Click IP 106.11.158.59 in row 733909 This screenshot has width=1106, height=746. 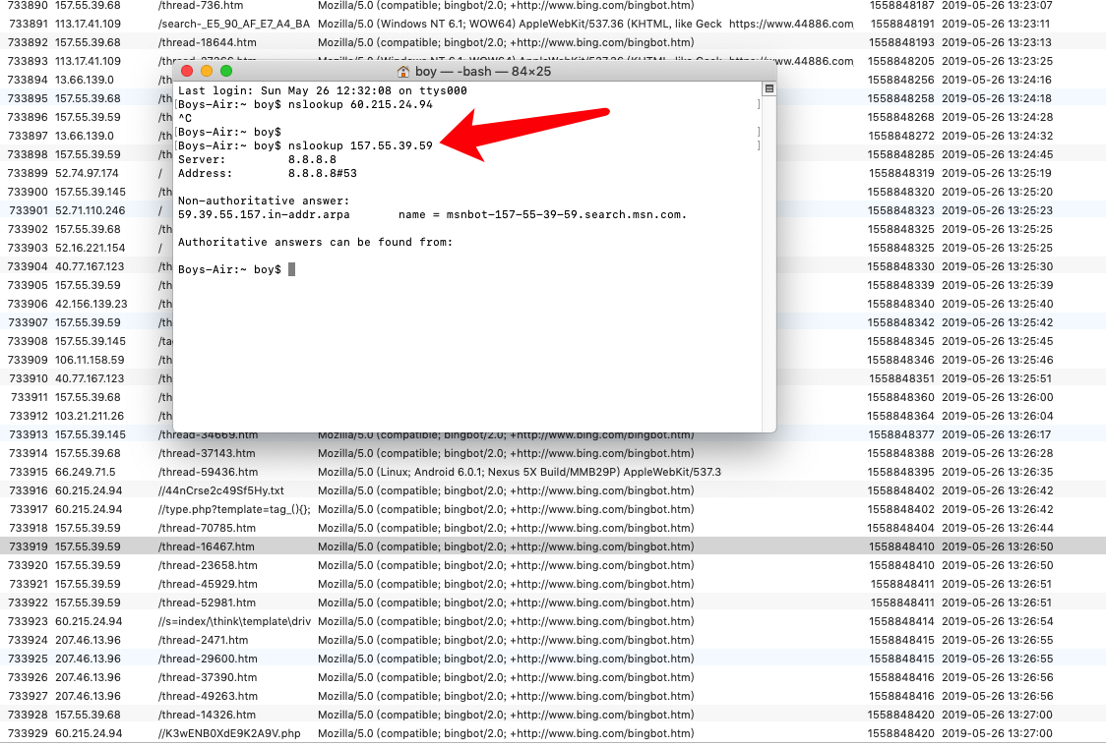tap(90, 360)
